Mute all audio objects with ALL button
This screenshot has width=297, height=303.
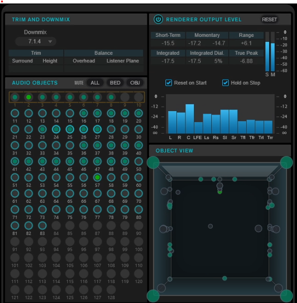[95, 83]
